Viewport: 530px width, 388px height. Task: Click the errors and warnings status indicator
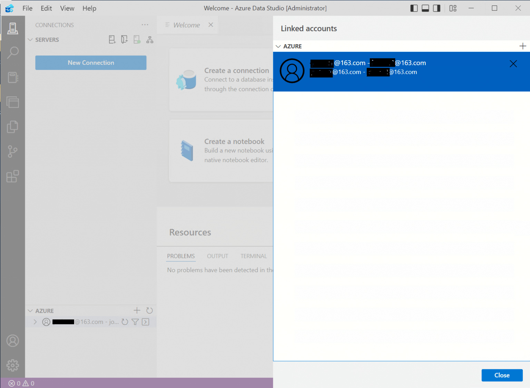(x=21, y=383)
